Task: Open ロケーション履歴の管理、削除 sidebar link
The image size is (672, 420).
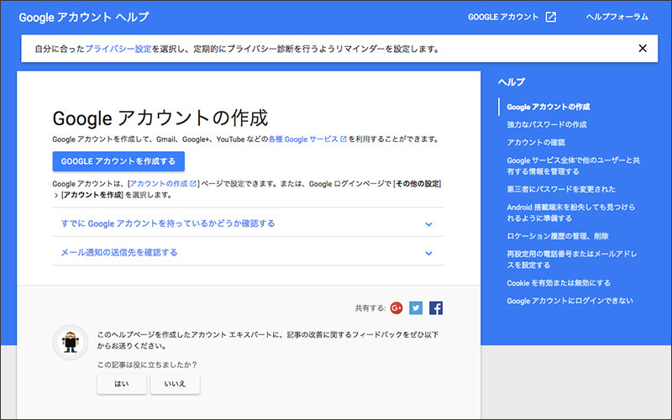Action: (558, 236)
